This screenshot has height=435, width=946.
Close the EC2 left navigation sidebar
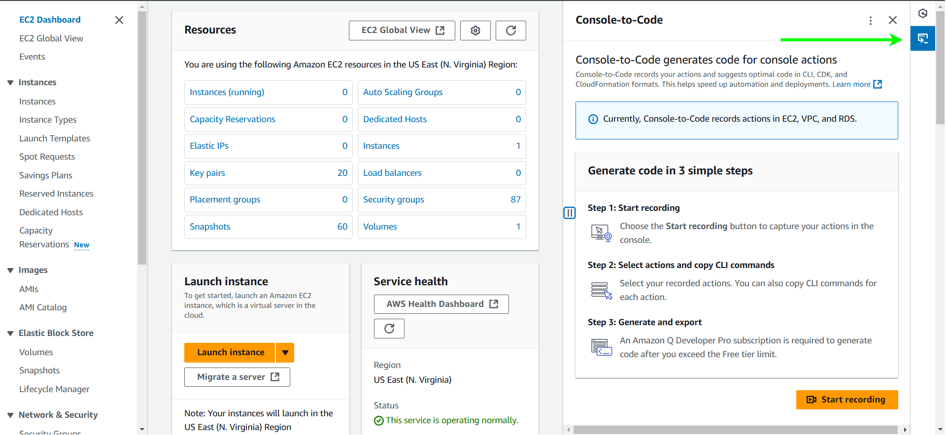(x=119, y=20)
